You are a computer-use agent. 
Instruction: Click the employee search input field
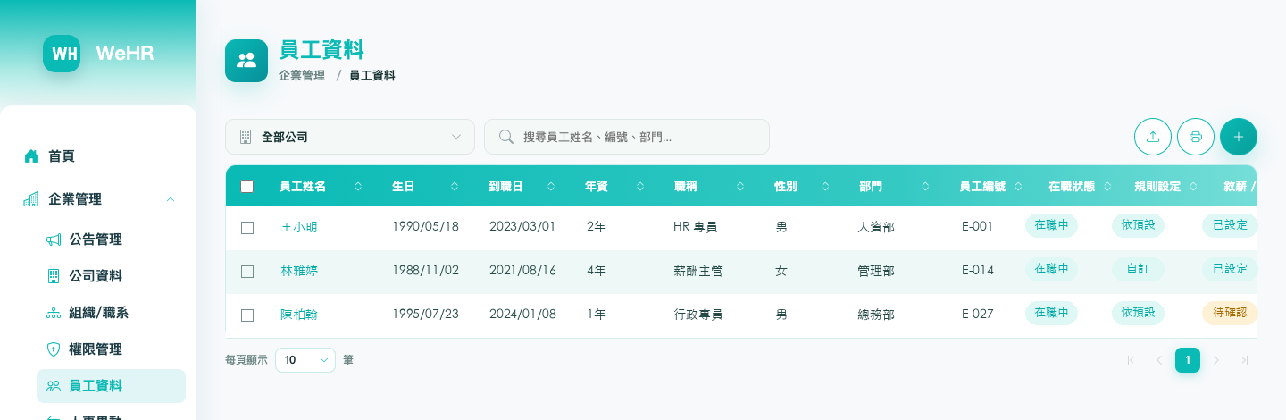click(x=627, y=137)
